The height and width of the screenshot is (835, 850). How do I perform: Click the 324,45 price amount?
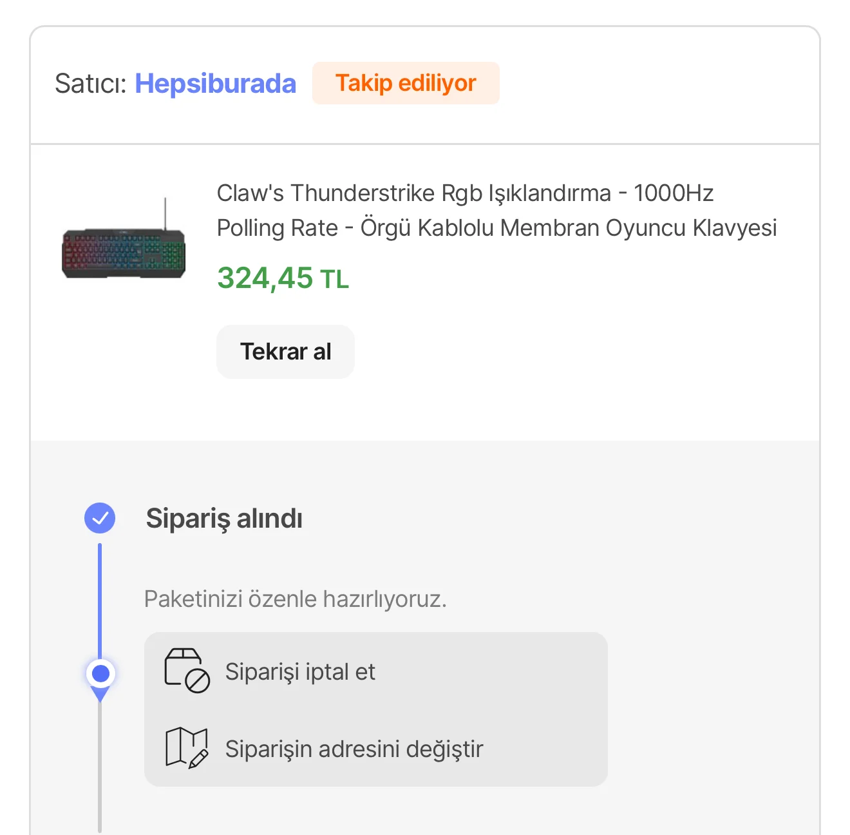(x=265, y=278)
